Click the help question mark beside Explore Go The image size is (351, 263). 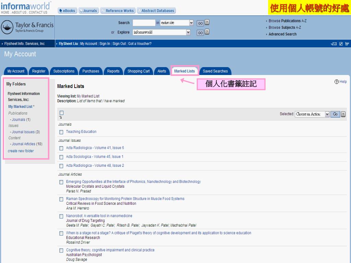(x=207, y=32)
